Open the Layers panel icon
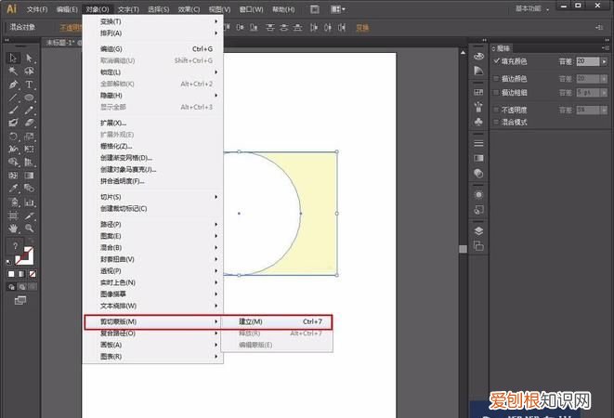The image size is (614, 418). tap(478, 230)
